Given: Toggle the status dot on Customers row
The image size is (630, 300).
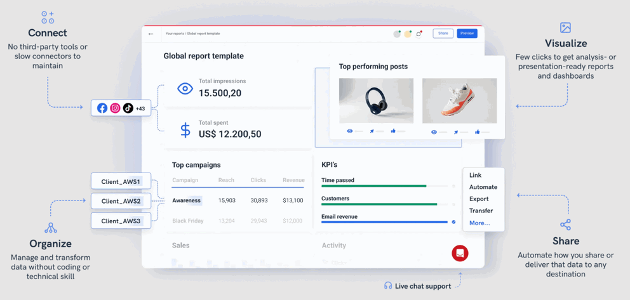Looking at the screenshot, I should pyautogui.click(x=453, y=204).
